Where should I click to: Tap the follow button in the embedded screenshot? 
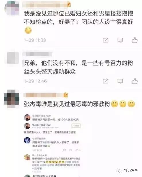coord(76,126)
